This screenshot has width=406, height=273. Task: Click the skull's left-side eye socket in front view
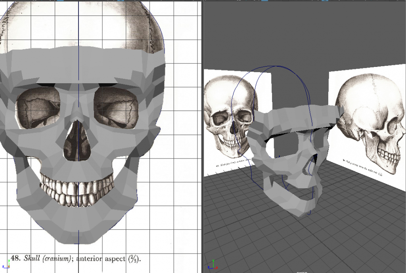[x=37, y=108]
